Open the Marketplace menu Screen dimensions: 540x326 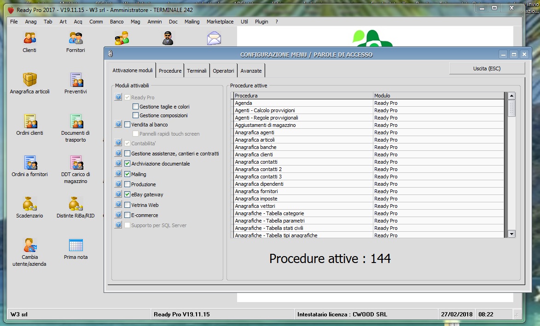(x=220, y=22)
